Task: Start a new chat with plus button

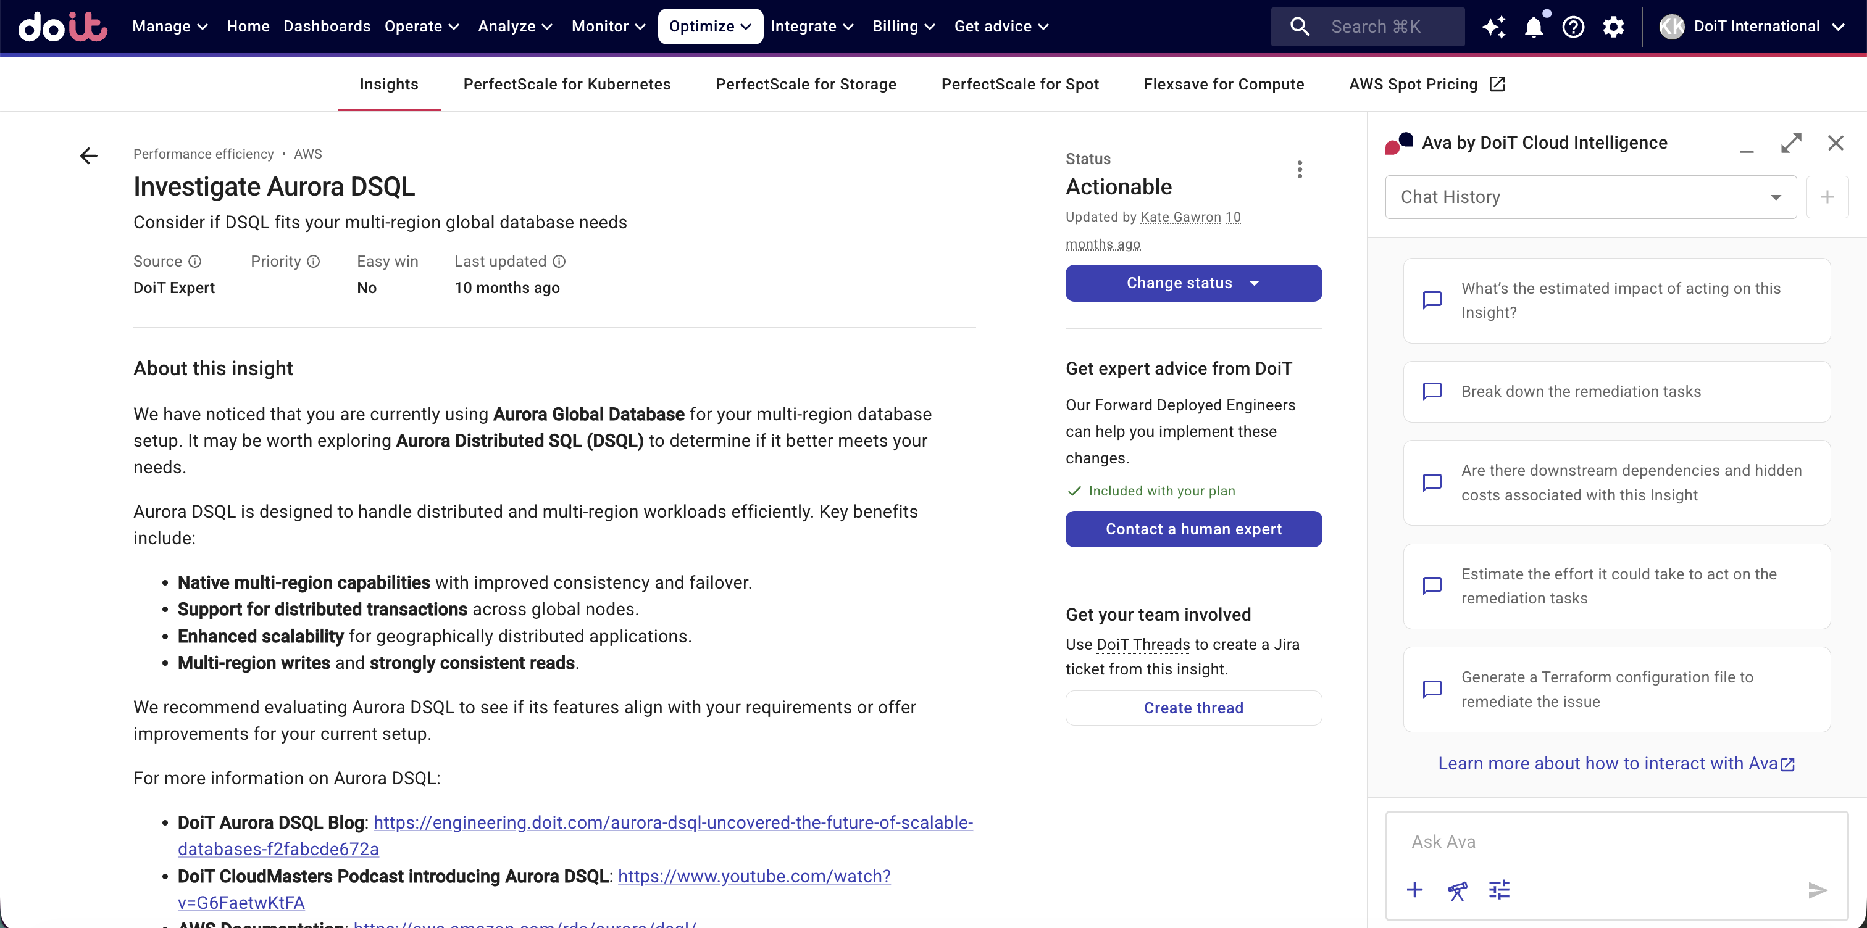Action: [1827, 197]
